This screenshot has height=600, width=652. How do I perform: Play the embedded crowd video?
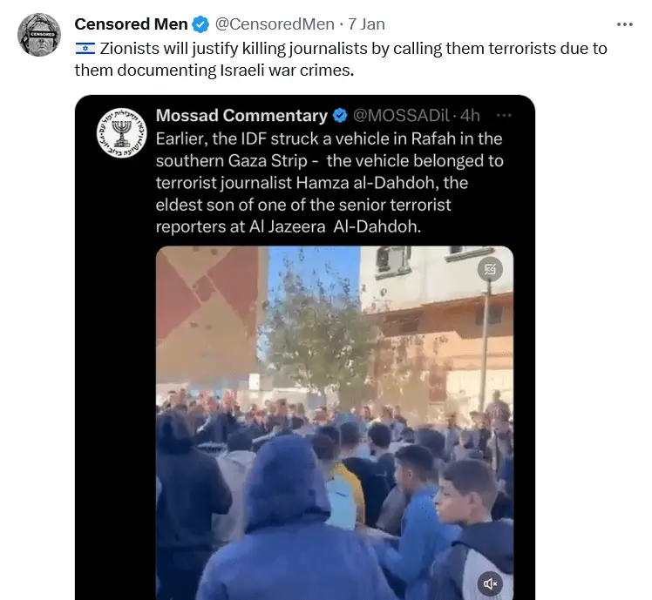pos(335,423)
